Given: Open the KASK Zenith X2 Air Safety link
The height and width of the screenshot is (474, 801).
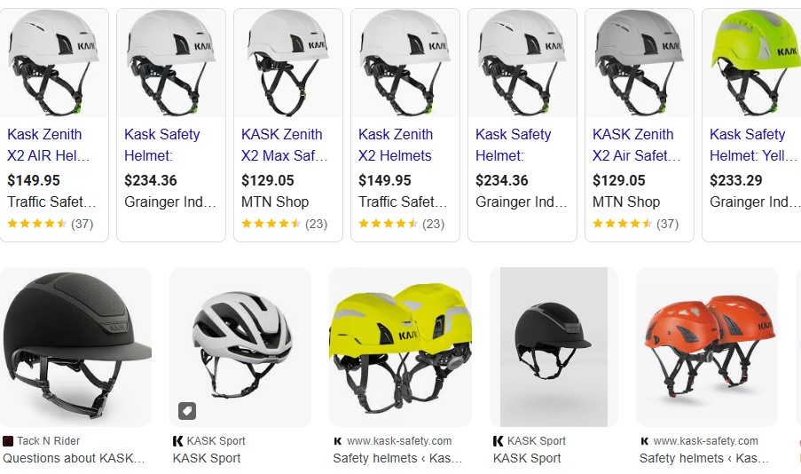Looking at the screenshot, I should [x=635, y=145].
